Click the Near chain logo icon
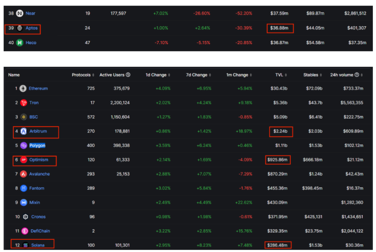376x252 pixels. tap(19, 13)
